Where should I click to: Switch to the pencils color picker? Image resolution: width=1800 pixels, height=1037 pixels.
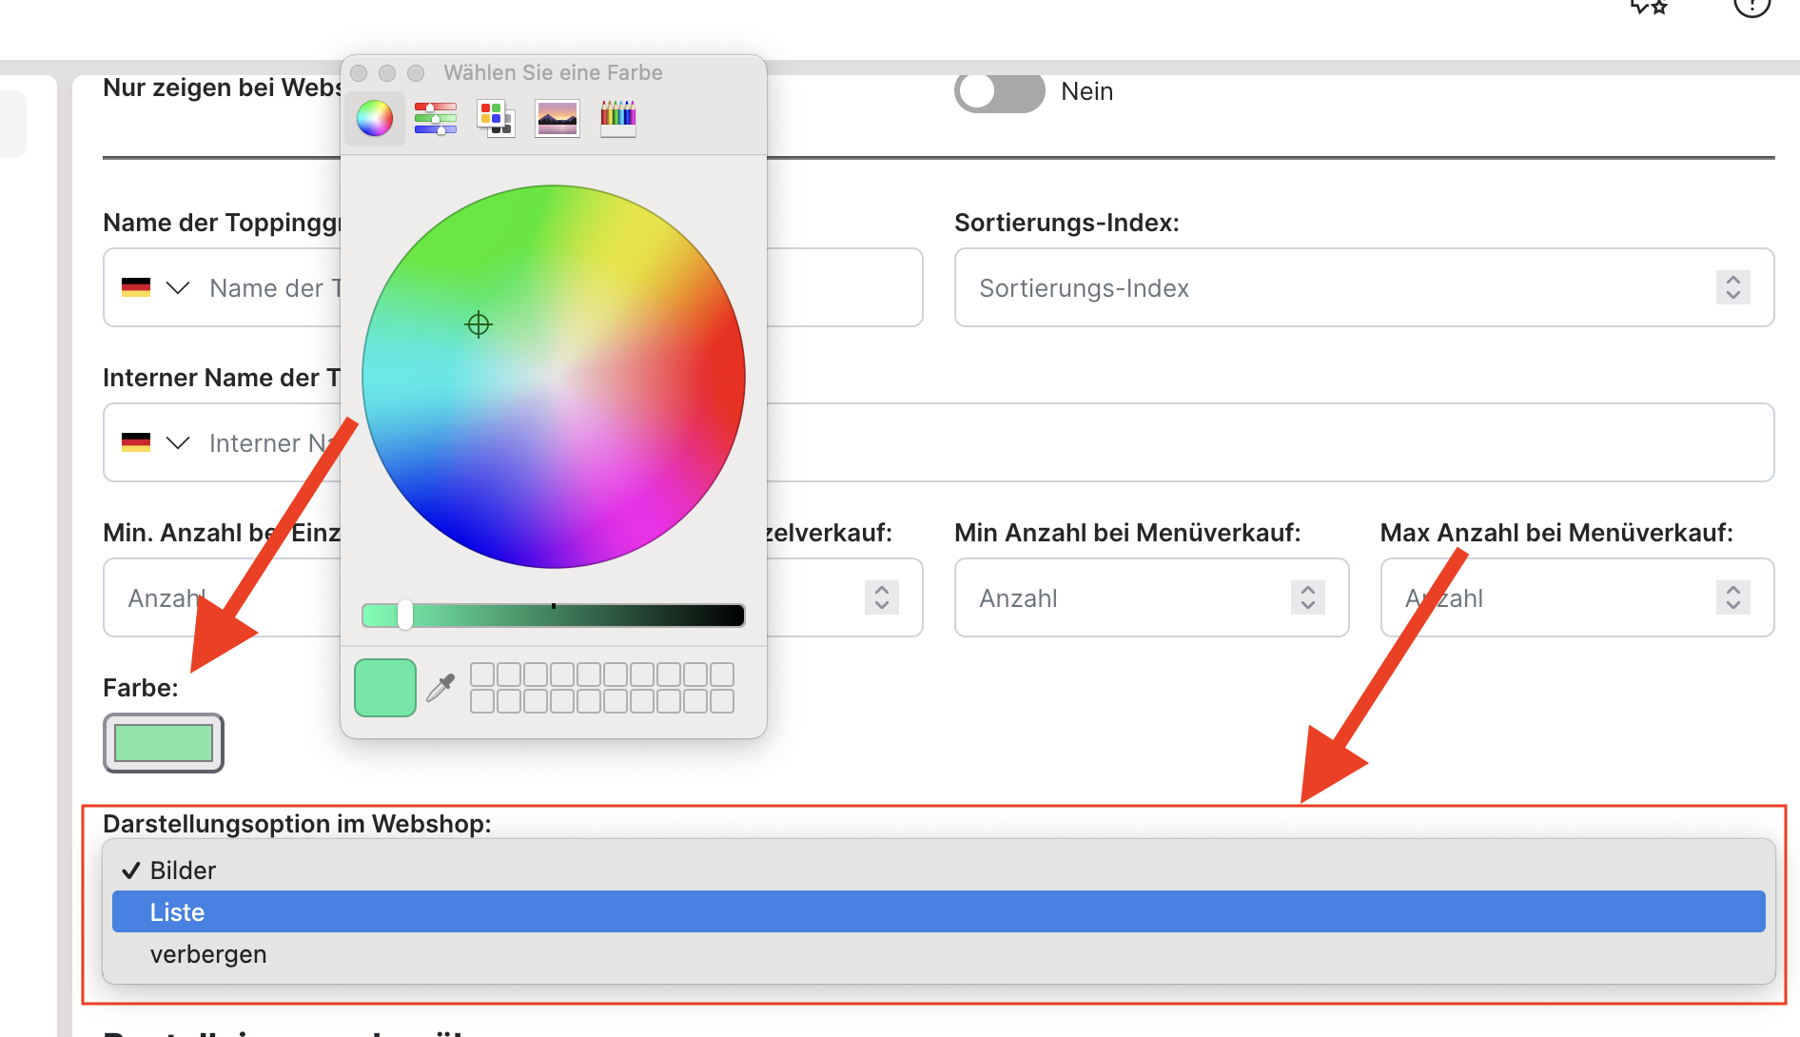(617, 119)
